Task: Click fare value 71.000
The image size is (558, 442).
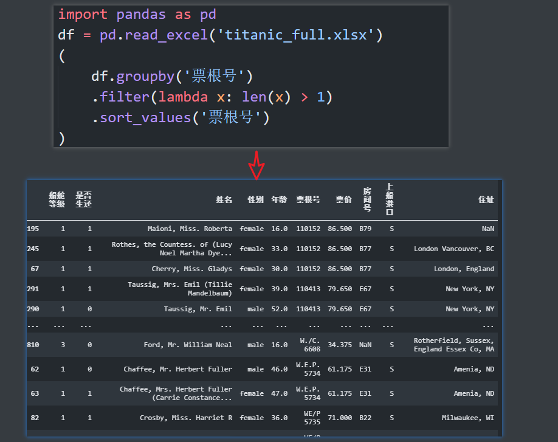Action: point(340,418)
